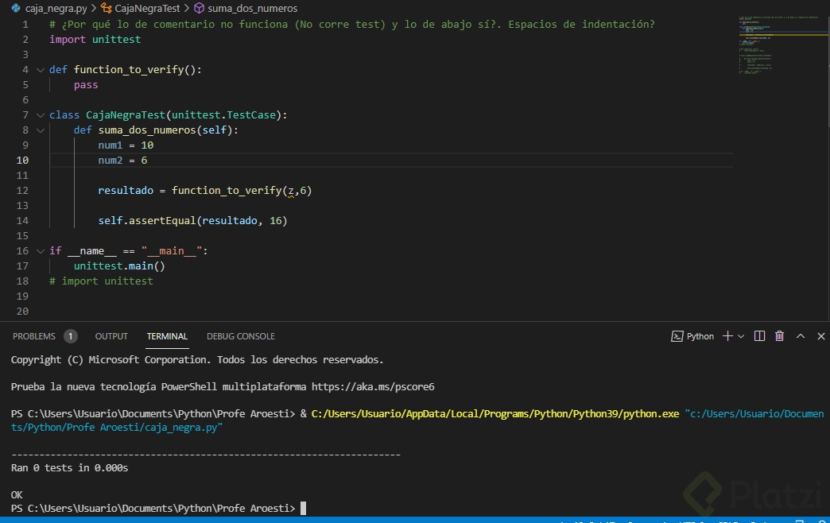This screenshot has width=830, height=523.
Task: Click 'resultado' variable on line 12
Action: tap(126, 191)
